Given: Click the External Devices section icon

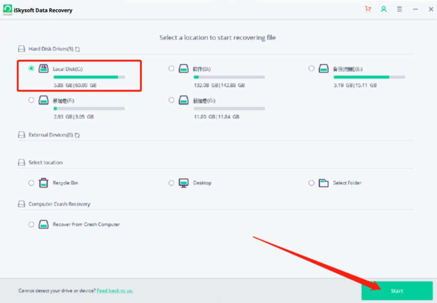Looking at the screenshot, I should point(22,135).
